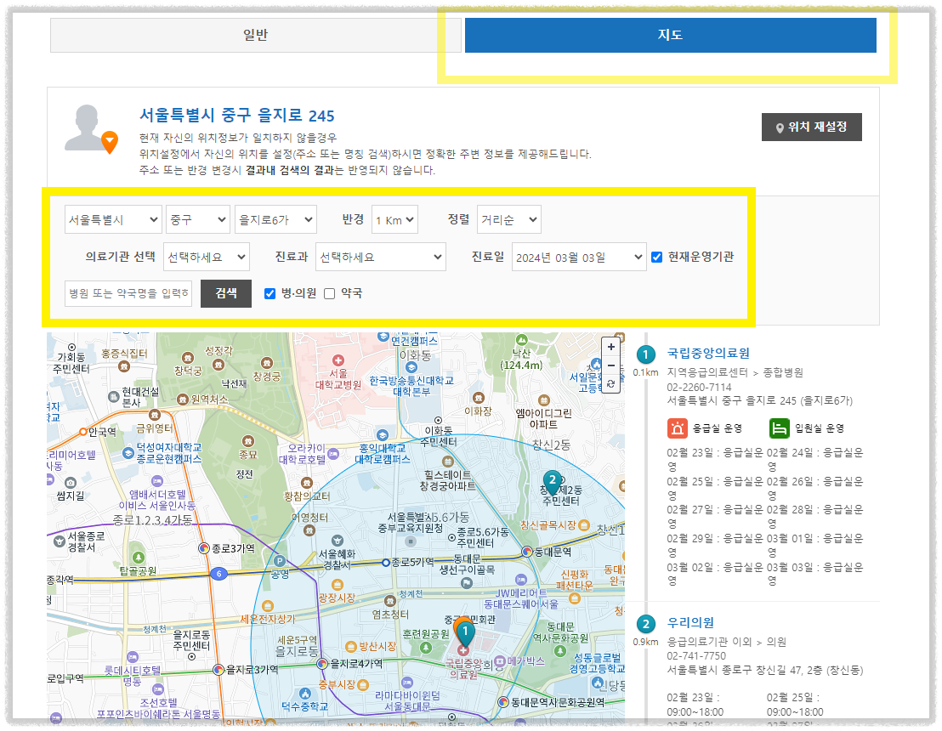Image resolution: width=942 pixels, height=731 pixels.
Task: Click the 서울특별시 중구 을지로 245 address heading
Action: 237,116
